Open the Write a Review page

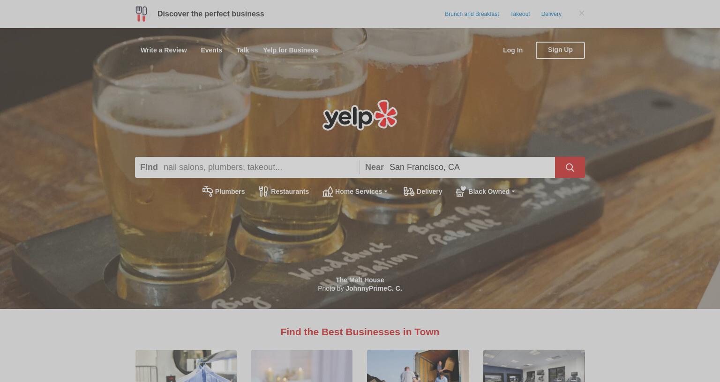coord(164,50)
